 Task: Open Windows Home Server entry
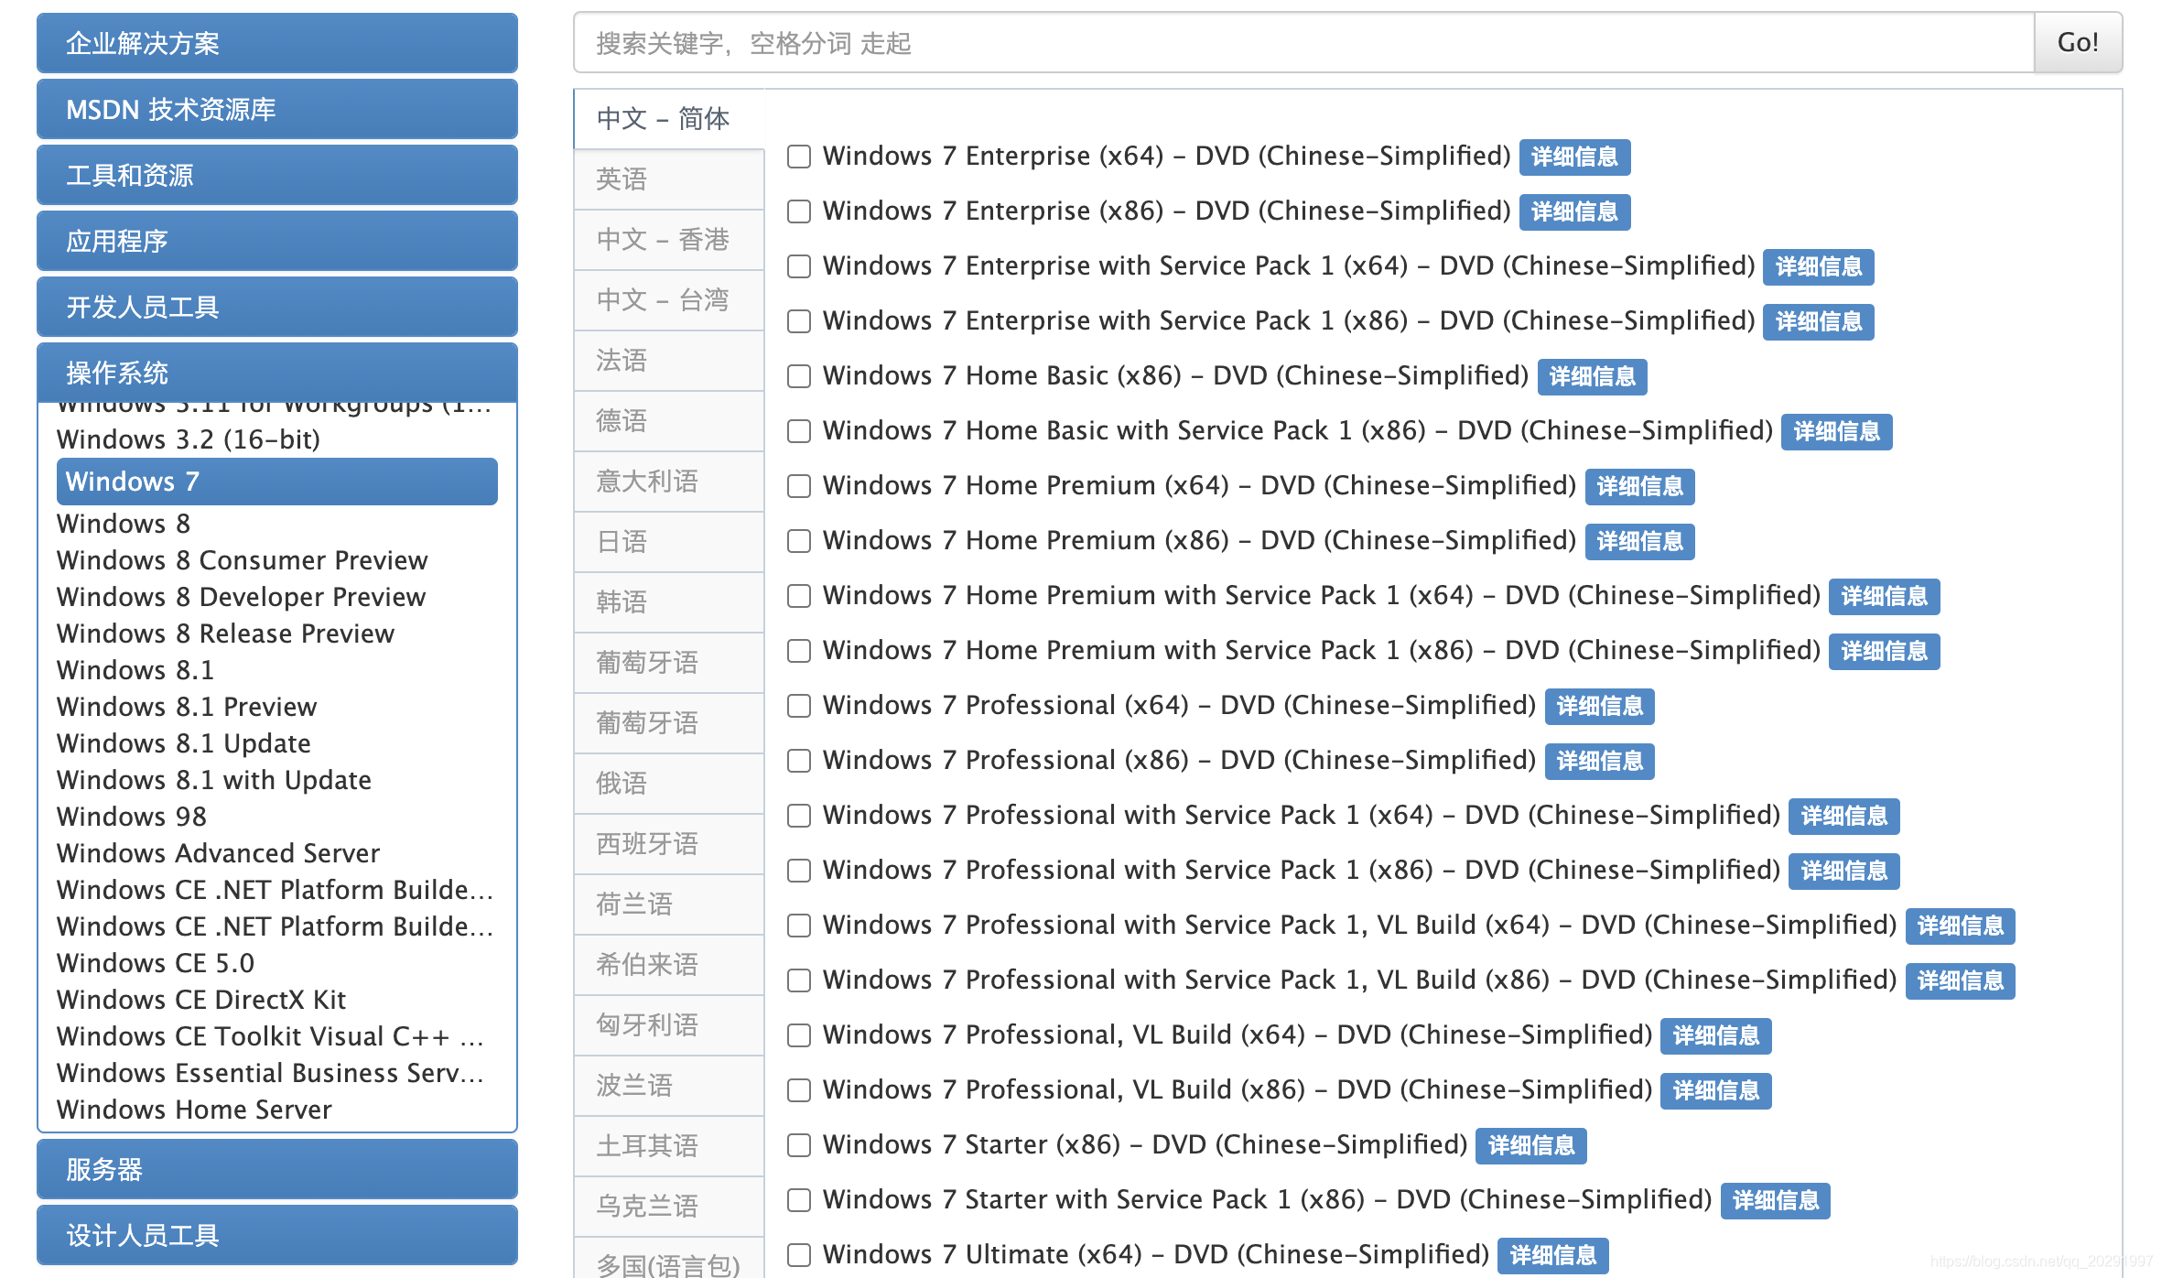coord(194,1110)
